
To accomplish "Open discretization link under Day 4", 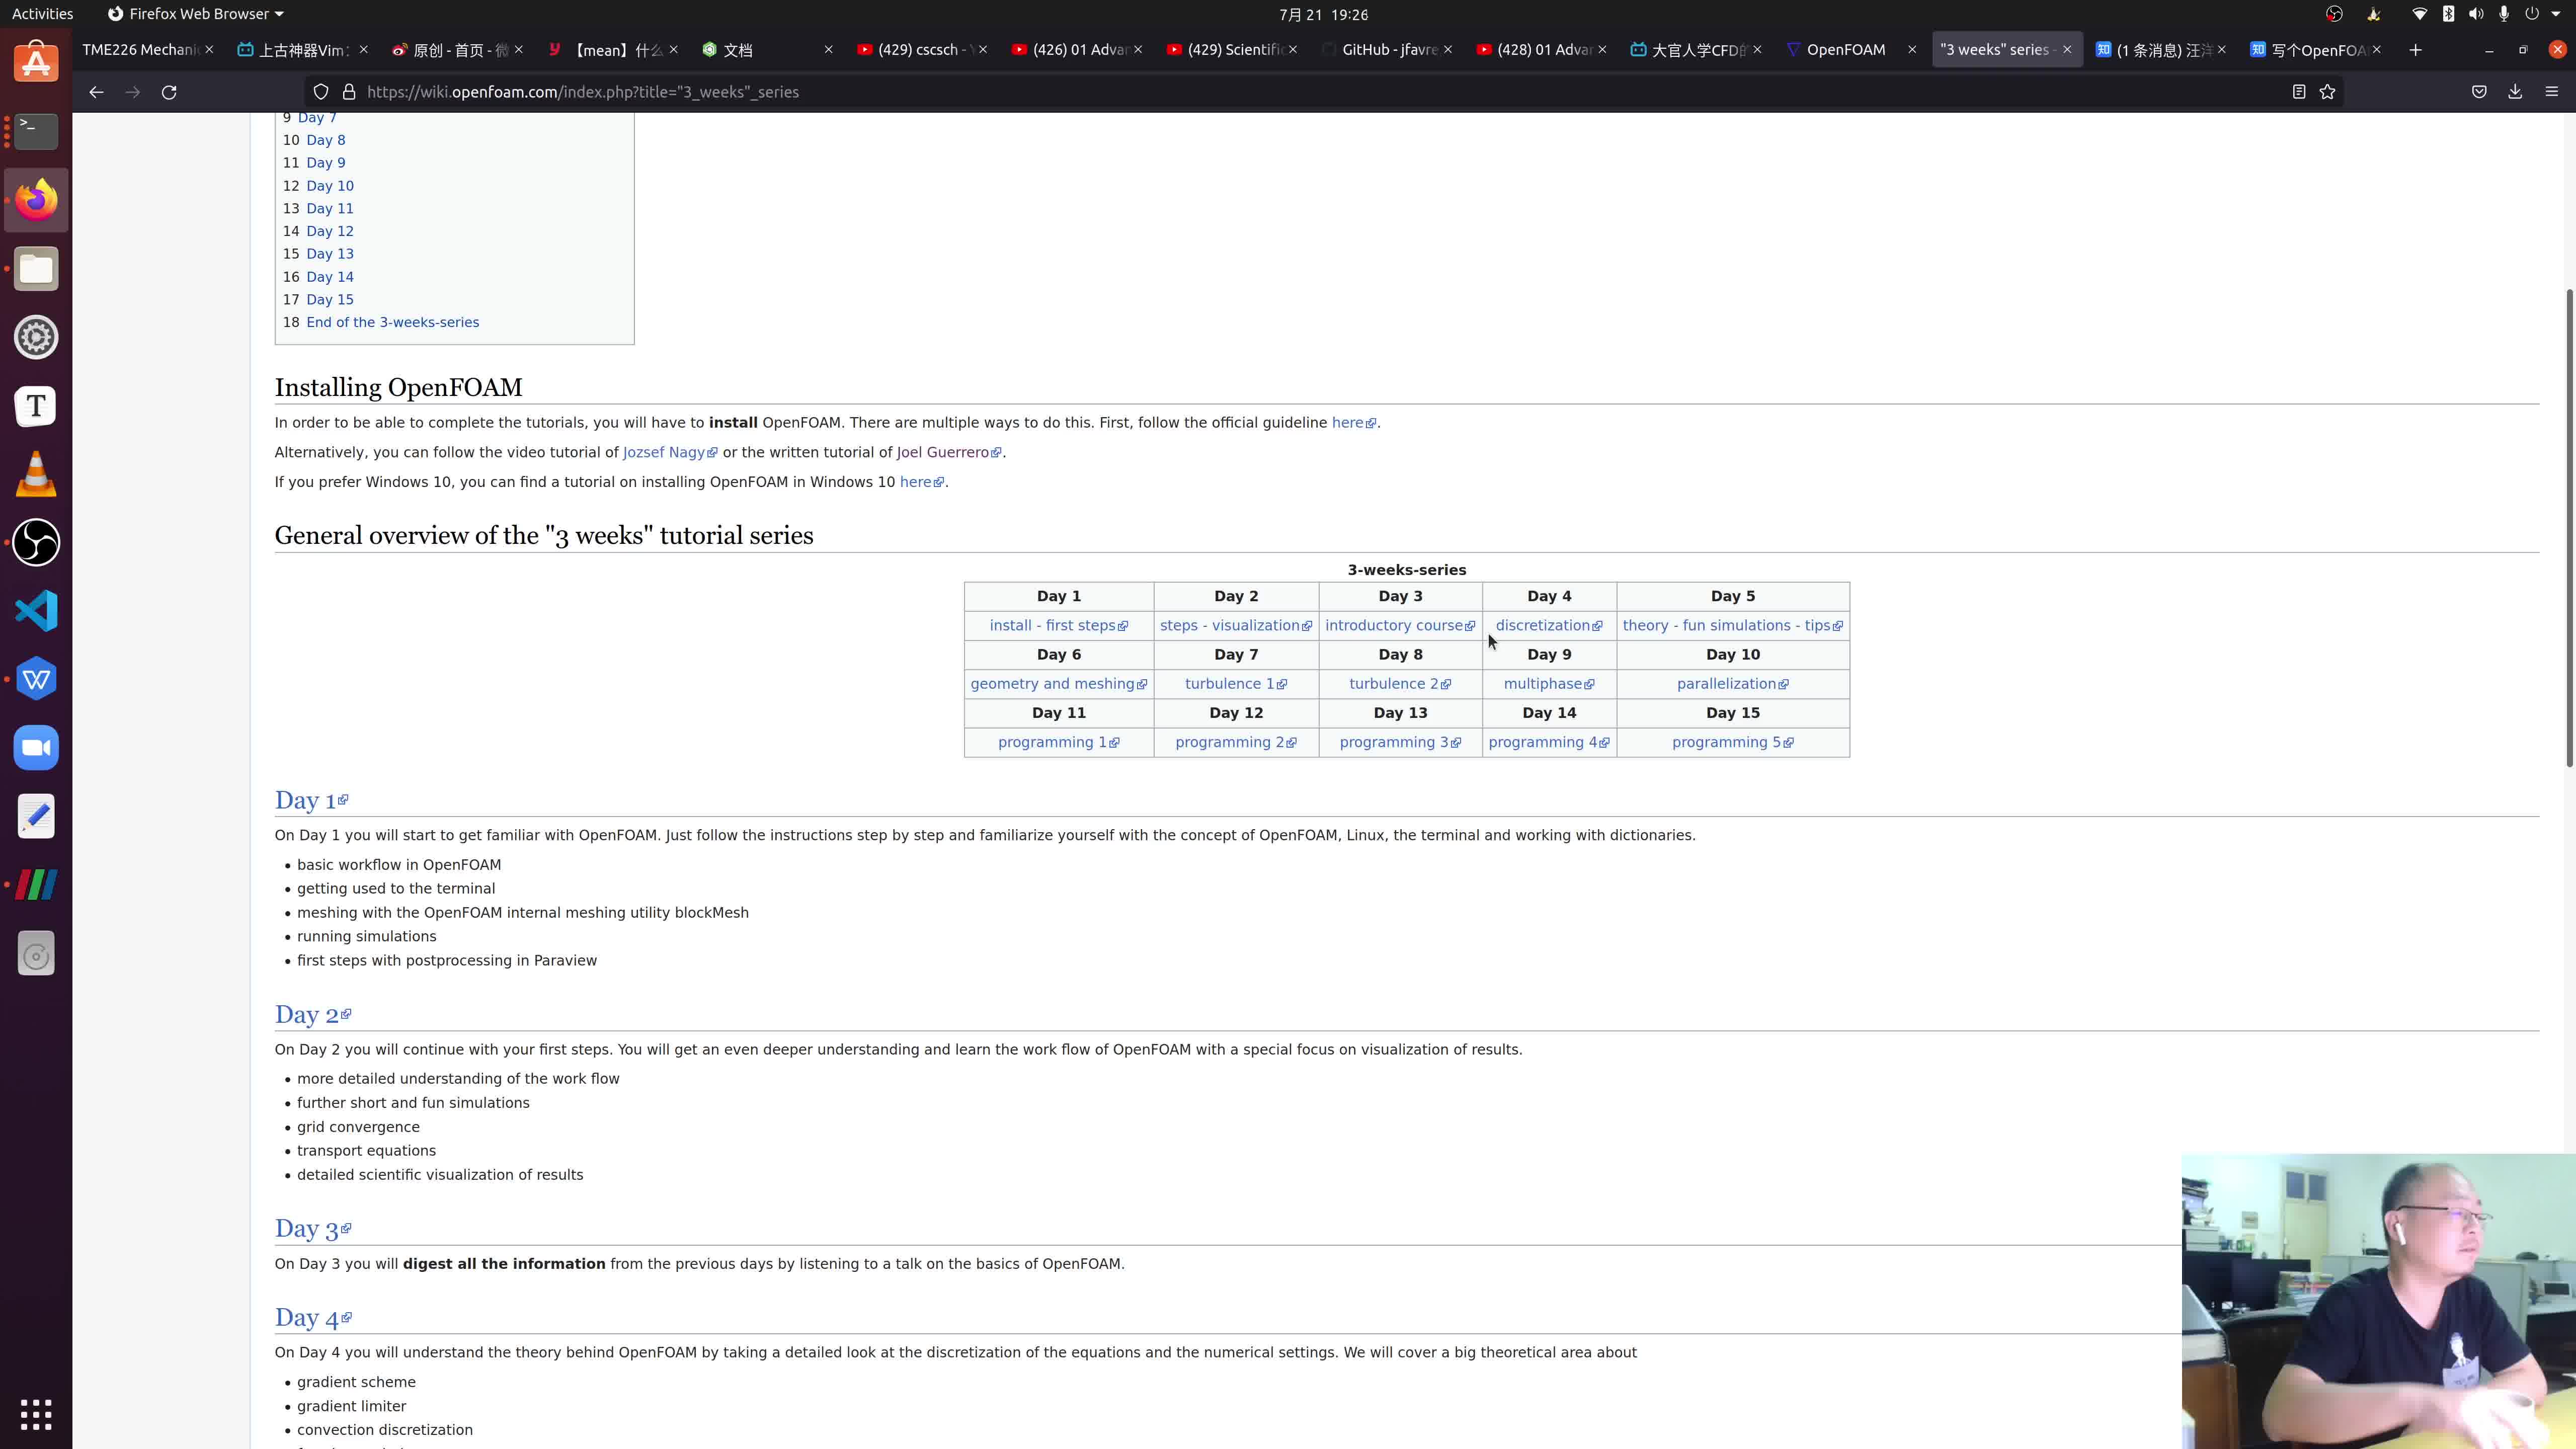I will 1548,626.
